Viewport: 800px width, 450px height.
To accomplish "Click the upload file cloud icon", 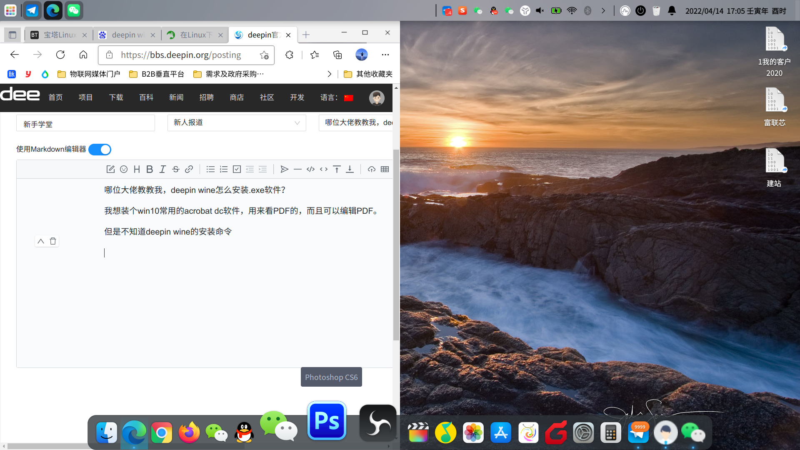I will 371,169.
